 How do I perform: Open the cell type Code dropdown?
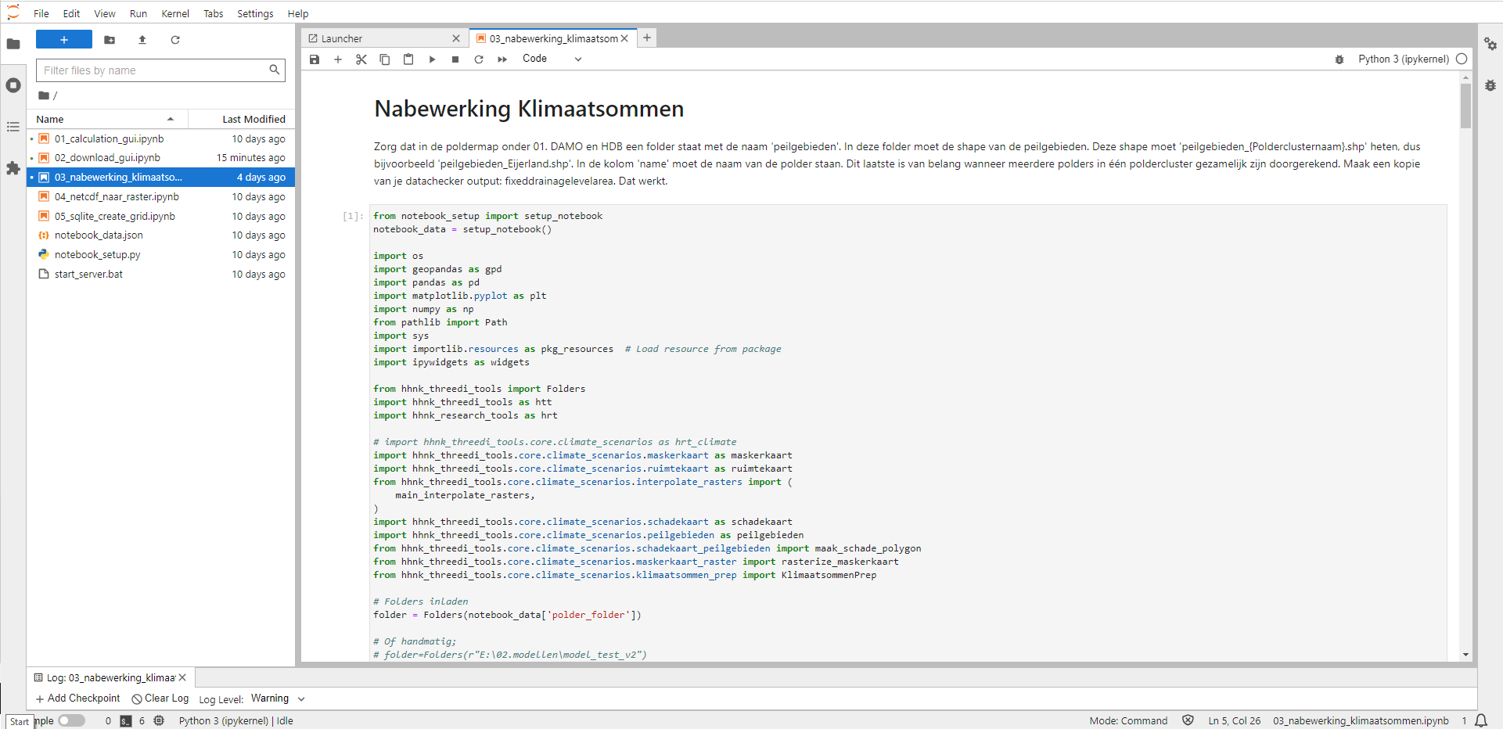pos(552,59)
